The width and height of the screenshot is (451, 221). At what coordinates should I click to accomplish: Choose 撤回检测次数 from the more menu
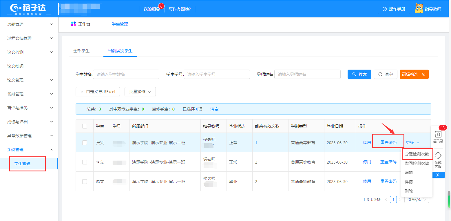point(417,163)
